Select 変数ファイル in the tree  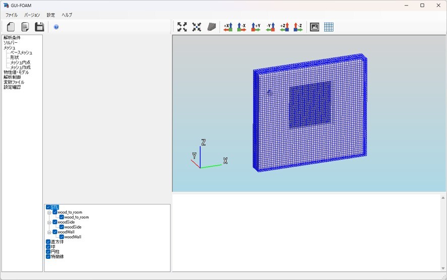[14, 82]
